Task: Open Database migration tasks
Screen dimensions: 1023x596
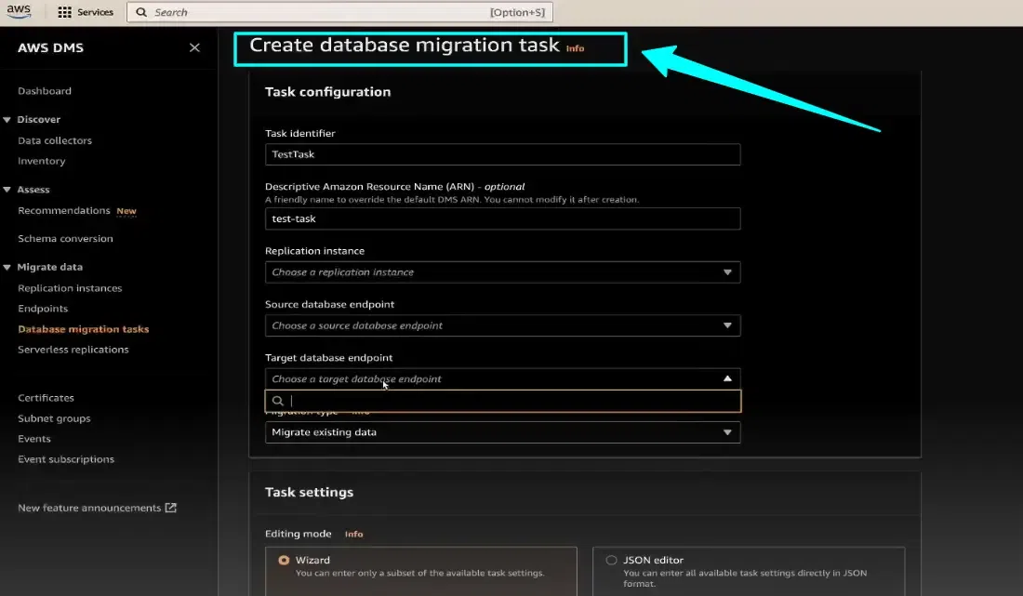Action: coord(84,329)
